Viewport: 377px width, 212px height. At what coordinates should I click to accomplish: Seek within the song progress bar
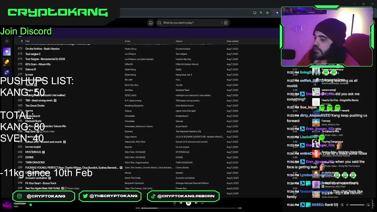[188, 208]
